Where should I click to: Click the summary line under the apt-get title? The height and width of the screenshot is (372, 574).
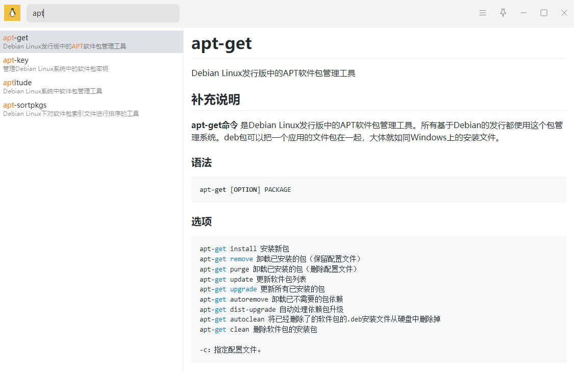(x=273, y=73)
